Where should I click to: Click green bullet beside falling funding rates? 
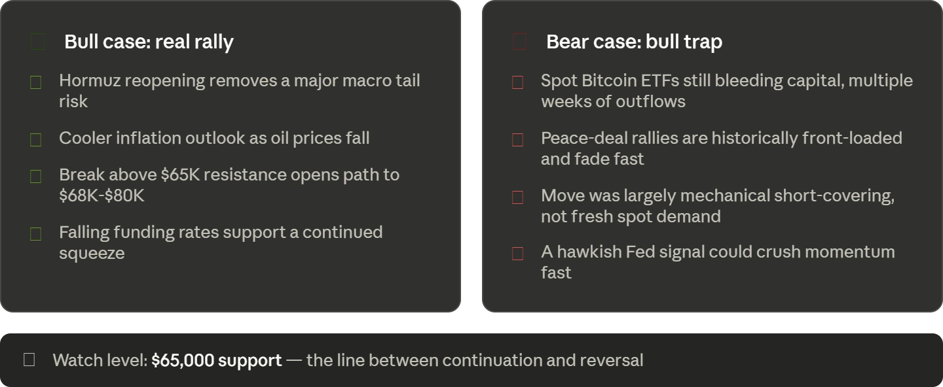click(x=36, y=234)
